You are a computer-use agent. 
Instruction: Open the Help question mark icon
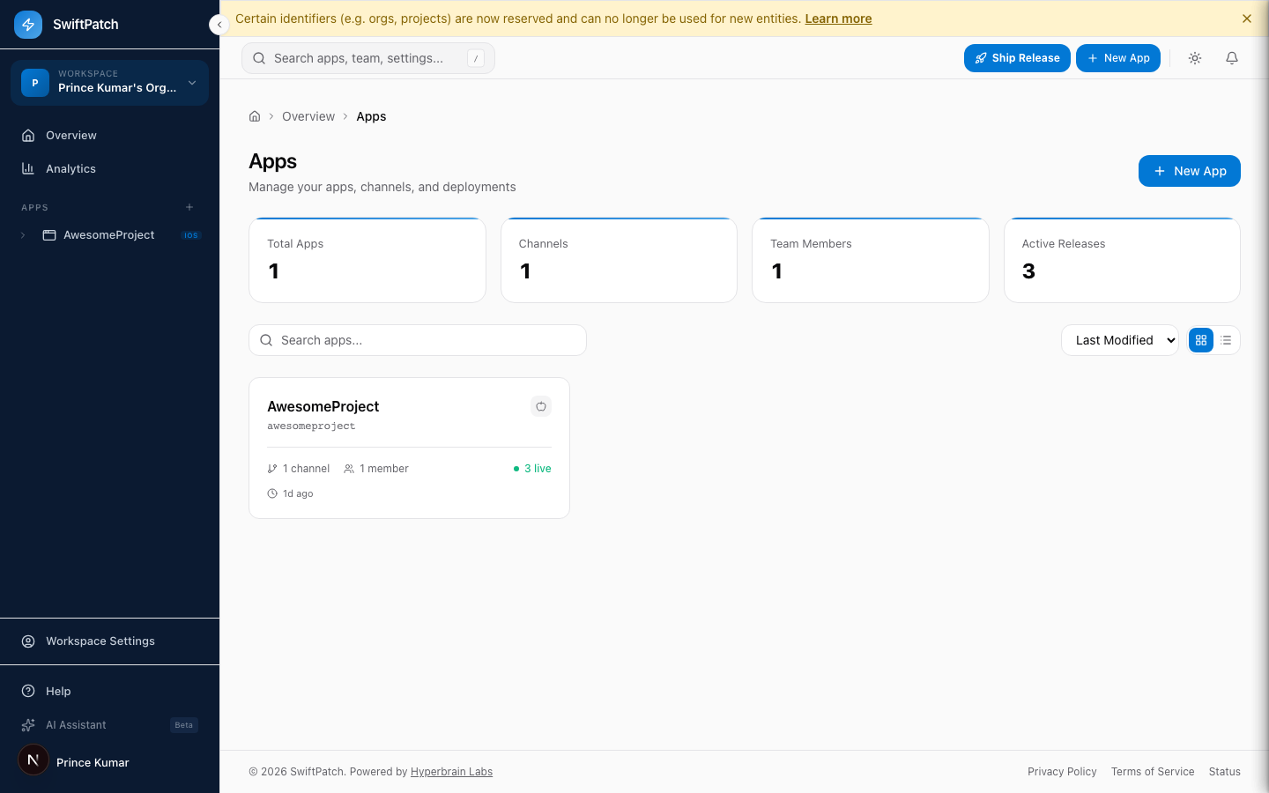click(28, 692)
